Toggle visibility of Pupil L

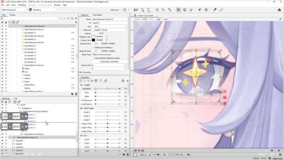point(2,68)
